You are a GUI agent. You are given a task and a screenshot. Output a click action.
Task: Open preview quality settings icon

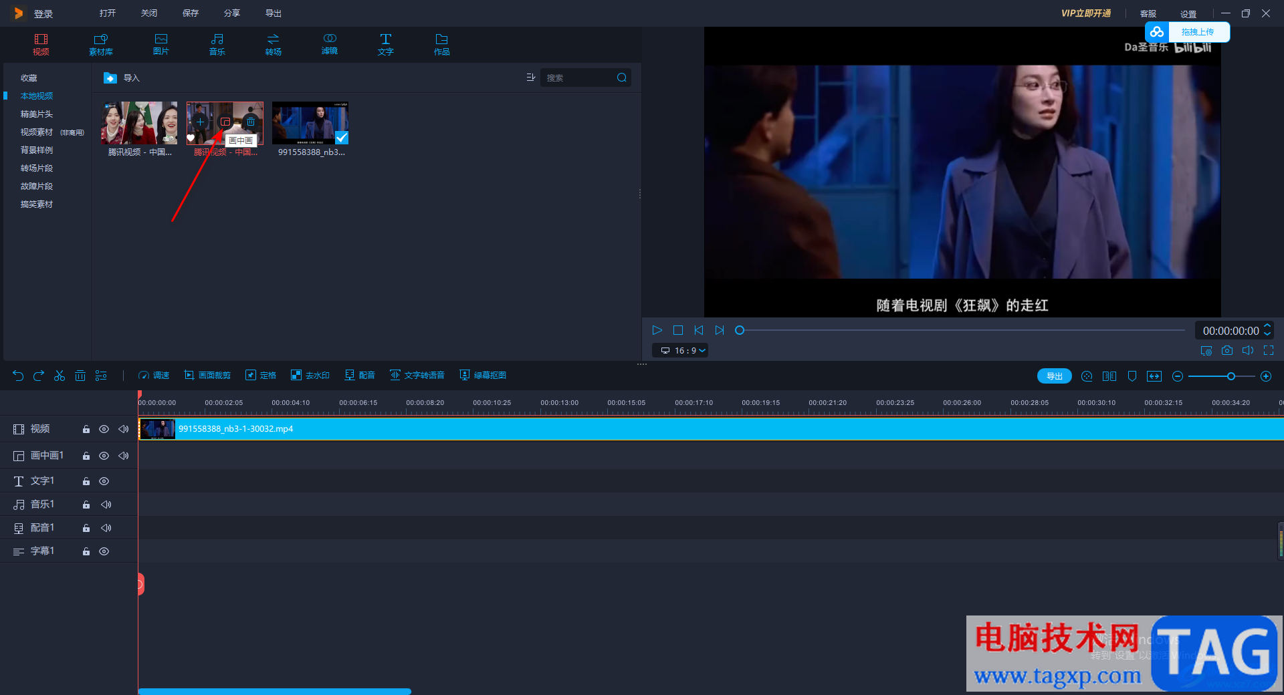(x=1206, y=350)
